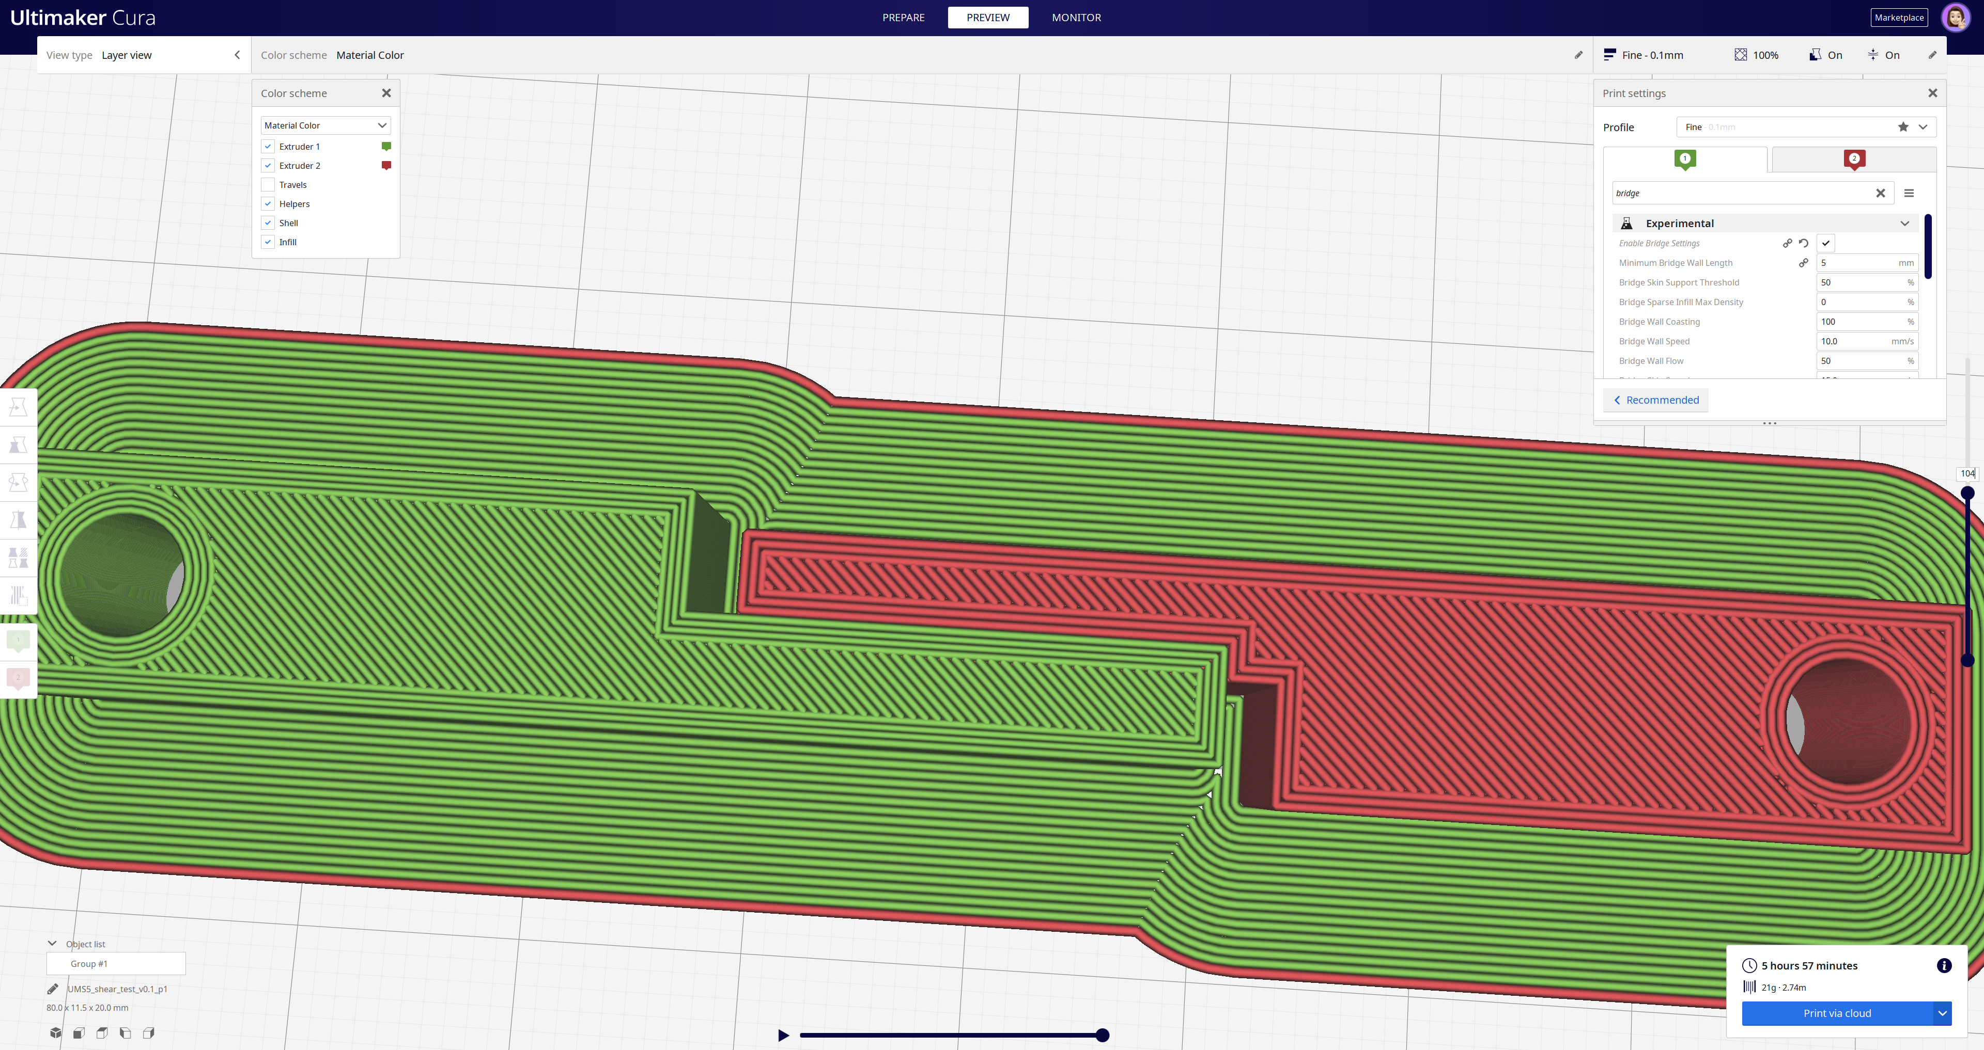Uncheck Enable Bridge Settings checkbox
The width and height of the screenshot is (1984, 1050).
[1825, 243]
